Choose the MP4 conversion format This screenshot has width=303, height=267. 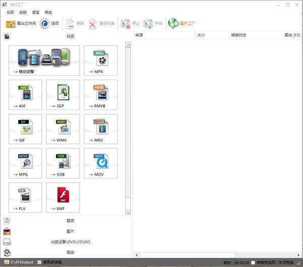tap(100, 61)
